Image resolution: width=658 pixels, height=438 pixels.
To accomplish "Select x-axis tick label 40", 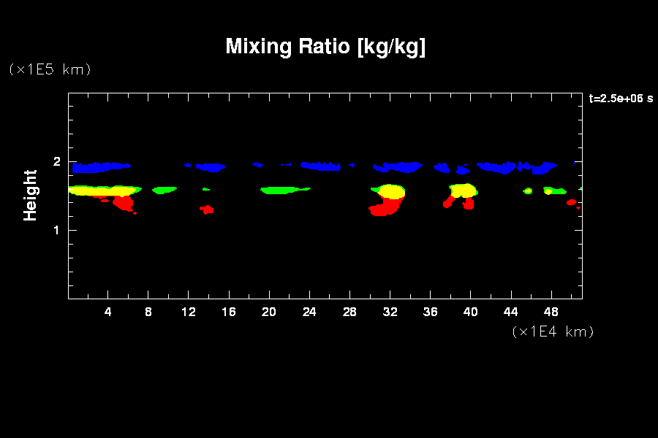I will click(x=470, y=312).
